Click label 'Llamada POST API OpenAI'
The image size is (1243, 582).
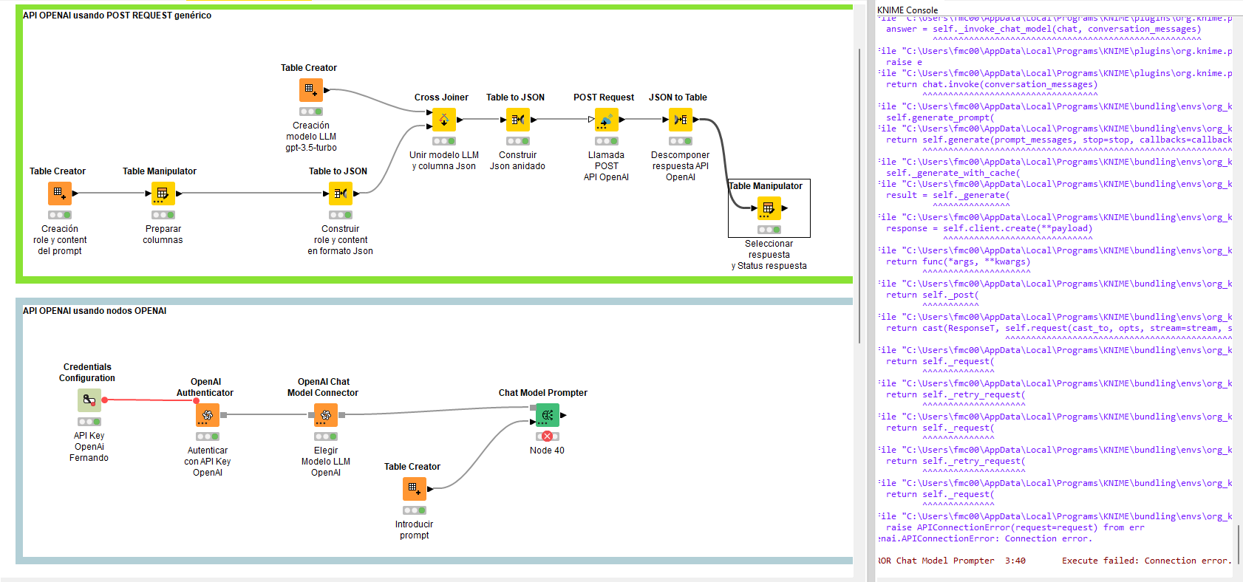pos(606,166)
